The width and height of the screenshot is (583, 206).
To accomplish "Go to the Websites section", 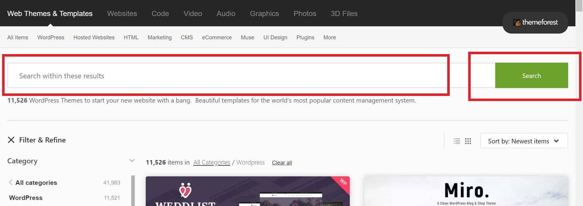I will (x=122, y=14).
